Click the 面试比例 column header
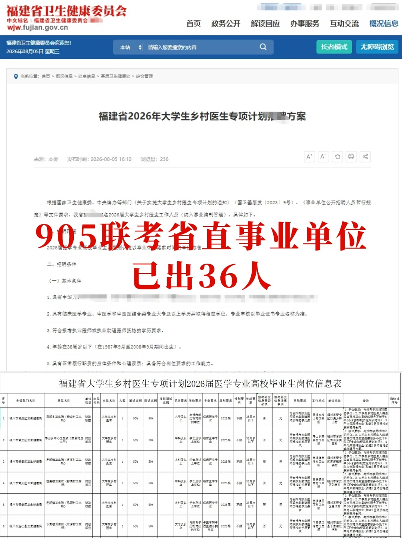Image resolution: width=402 pixels, height=538 pixels. [x=151, y=400]
